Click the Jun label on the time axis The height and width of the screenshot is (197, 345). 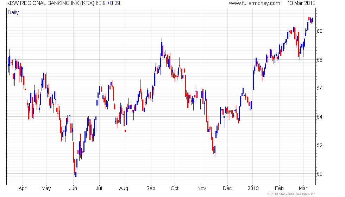click(x=73, y=188)
